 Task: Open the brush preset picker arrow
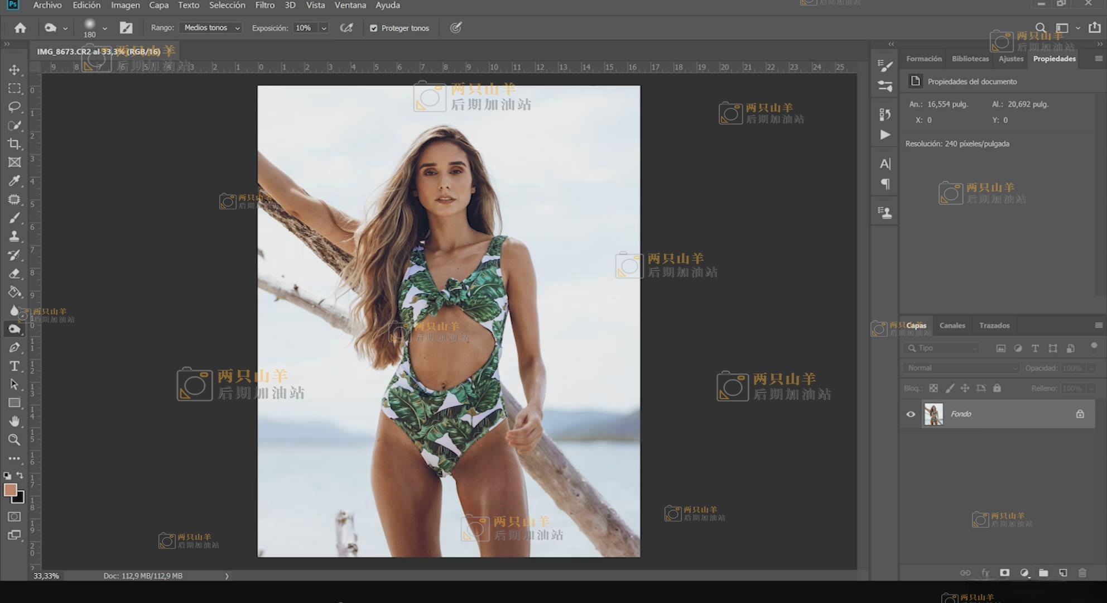[104, 28]
